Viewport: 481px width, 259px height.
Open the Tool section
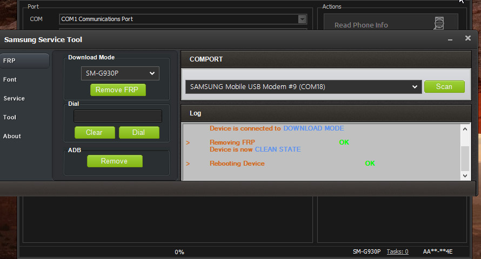(10, 117)
